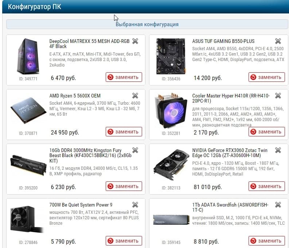Click заменить button for the DeepCool case
Viewport: 289px width, 248px height.
tap(124, 77)
